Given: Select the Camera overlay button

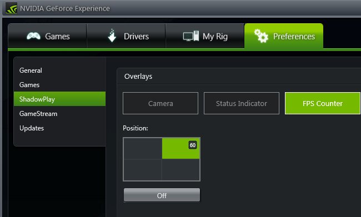Looking at the screenshot, I should 161,103.
